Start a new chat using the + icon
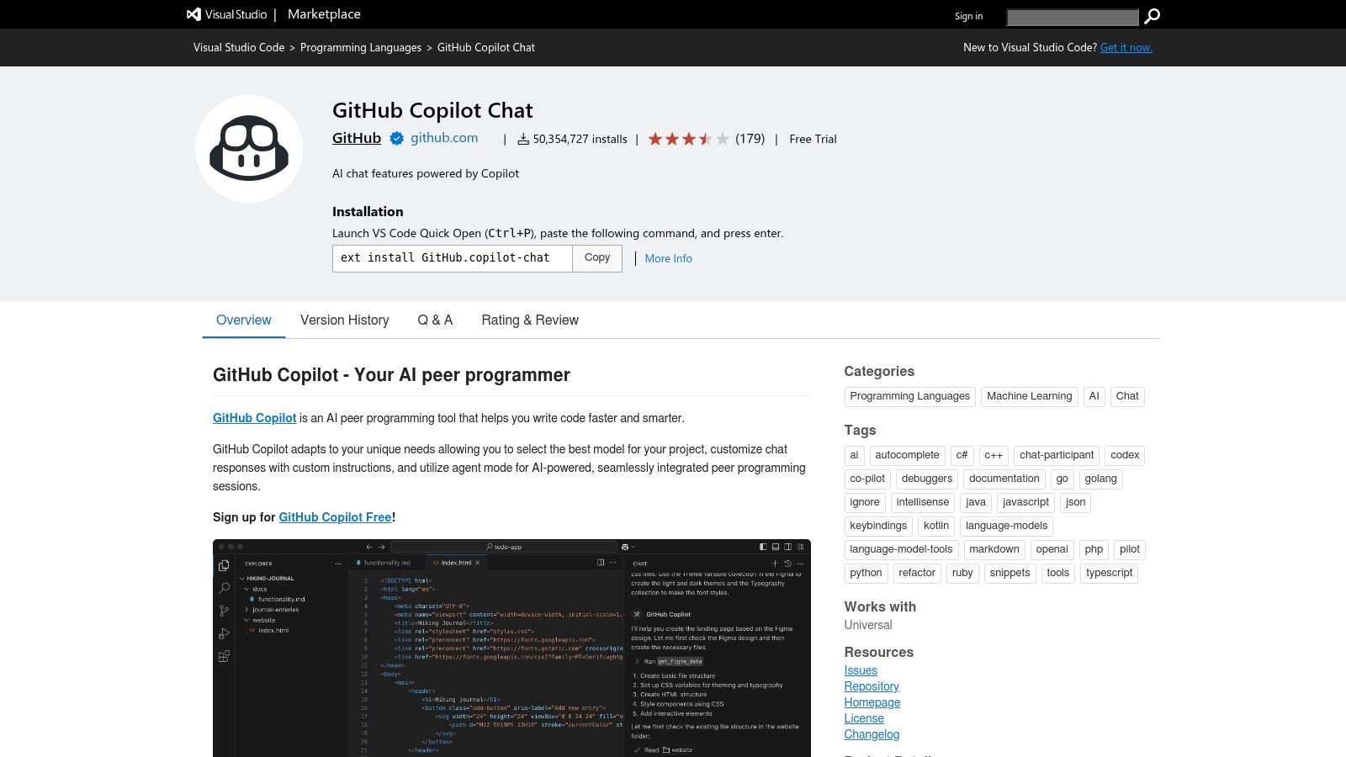Image resolution: width=1346 pixels, height=757 pixels. 775,563
